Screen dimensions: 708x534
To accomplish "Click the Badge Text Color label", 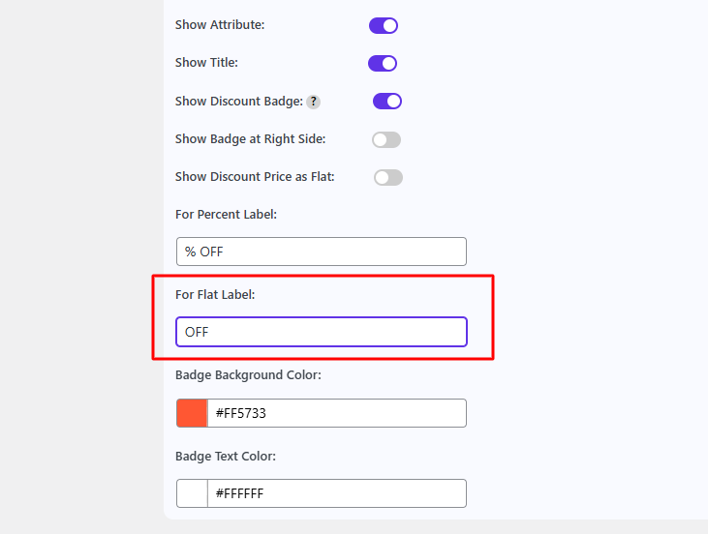I will pyautogui.click(x=226, y=456).
